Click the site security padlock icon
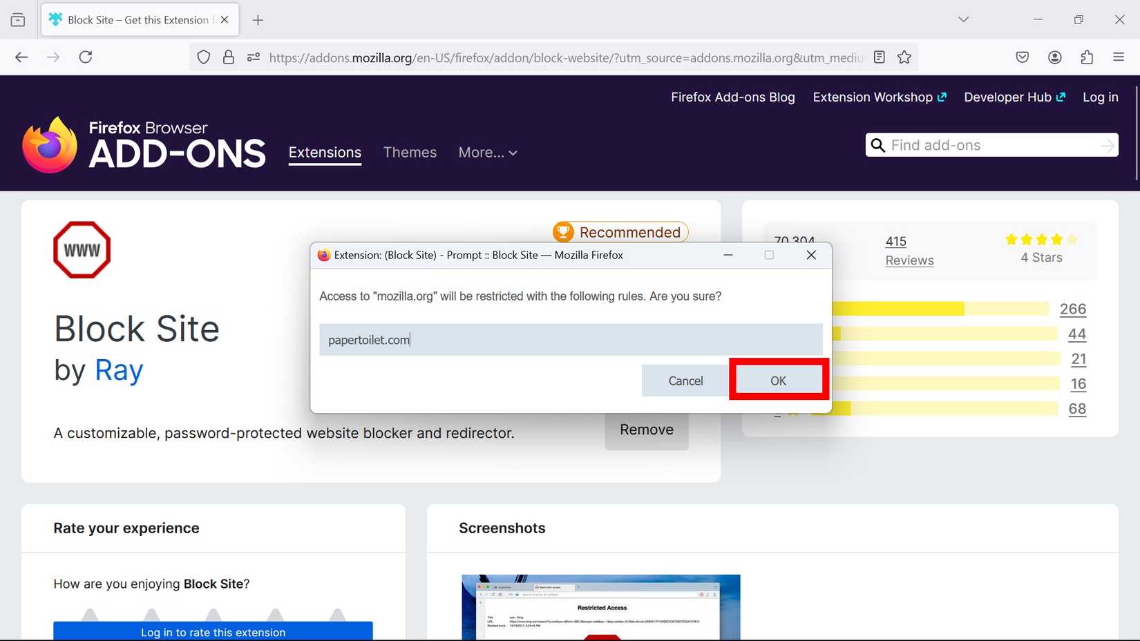The height and width of the screenshot is (641, 1140). [x=228, y=57]
